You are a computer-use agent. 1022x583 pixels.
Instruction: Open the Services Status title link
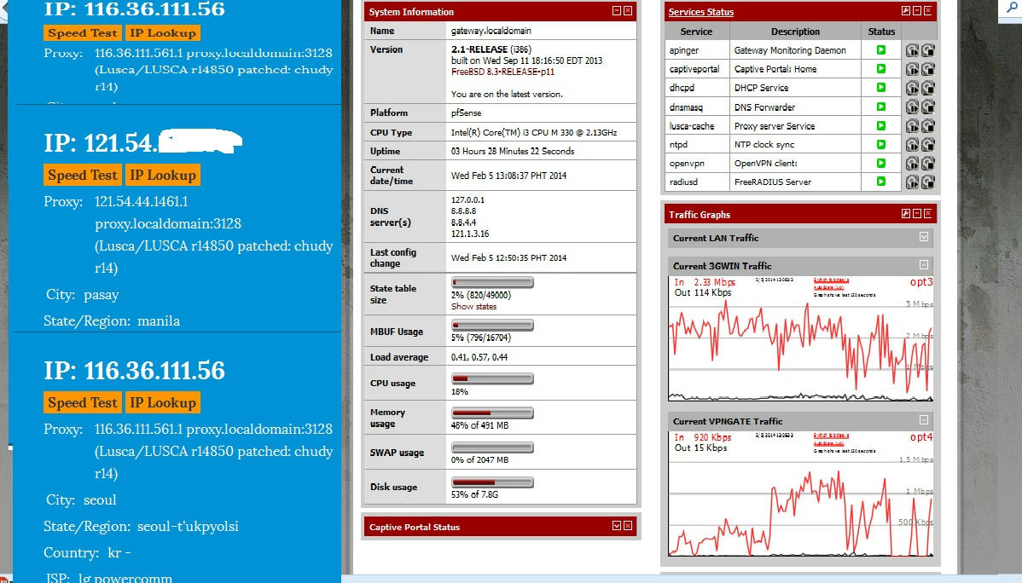[700, 12]
